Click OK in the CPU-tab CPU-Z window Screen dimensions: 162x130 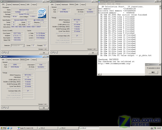(44, 53)
